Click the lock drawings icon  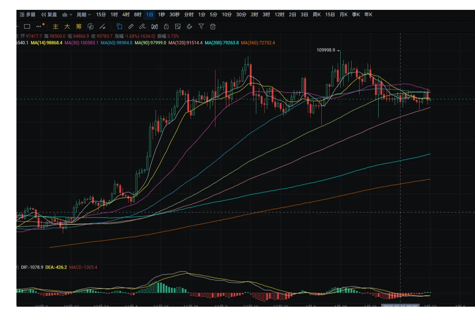coord(166,26)
